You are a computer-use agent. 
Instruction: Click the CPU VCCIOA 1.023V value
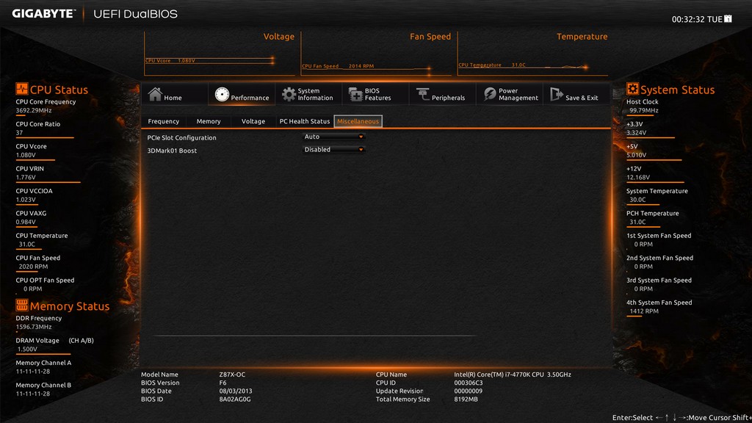coord(26,200)
